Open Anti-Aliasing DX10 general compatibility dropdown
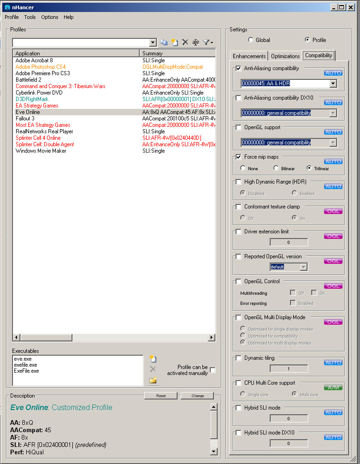The height and width of the screenshot is (464, 360). [333, 113]
